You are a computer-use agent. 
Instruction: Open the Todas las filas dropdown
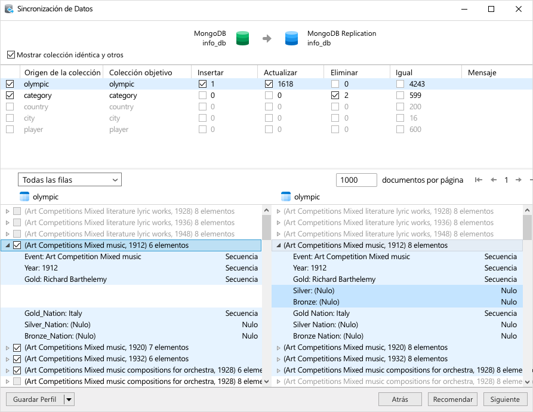pos(71,180)
